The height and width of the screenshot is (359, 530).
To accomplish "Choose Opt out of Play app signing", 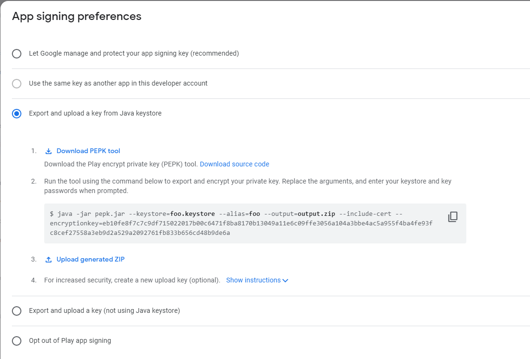I will 17,341.
